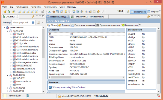Click the graph chart toolbar icon
The image size is (163, 100).
[x=78, y=12]
